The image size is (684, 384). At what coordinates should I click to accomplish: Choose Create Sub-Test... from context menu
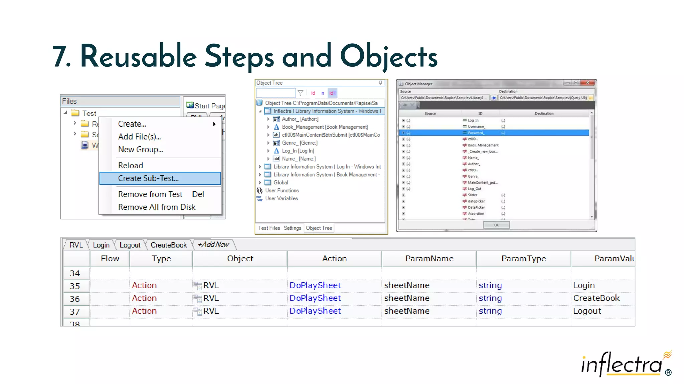[x=160, y=178]
